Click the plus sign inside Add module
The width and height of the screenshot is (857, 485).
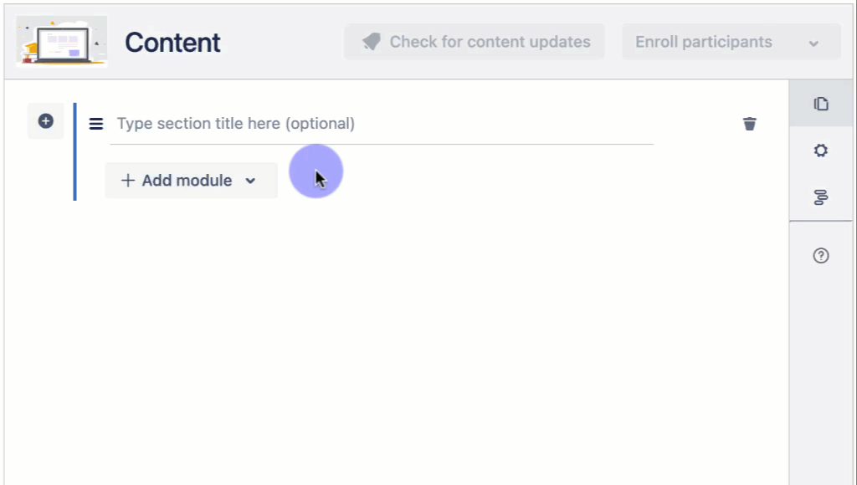pyautogui.click(x=127, y=180)
